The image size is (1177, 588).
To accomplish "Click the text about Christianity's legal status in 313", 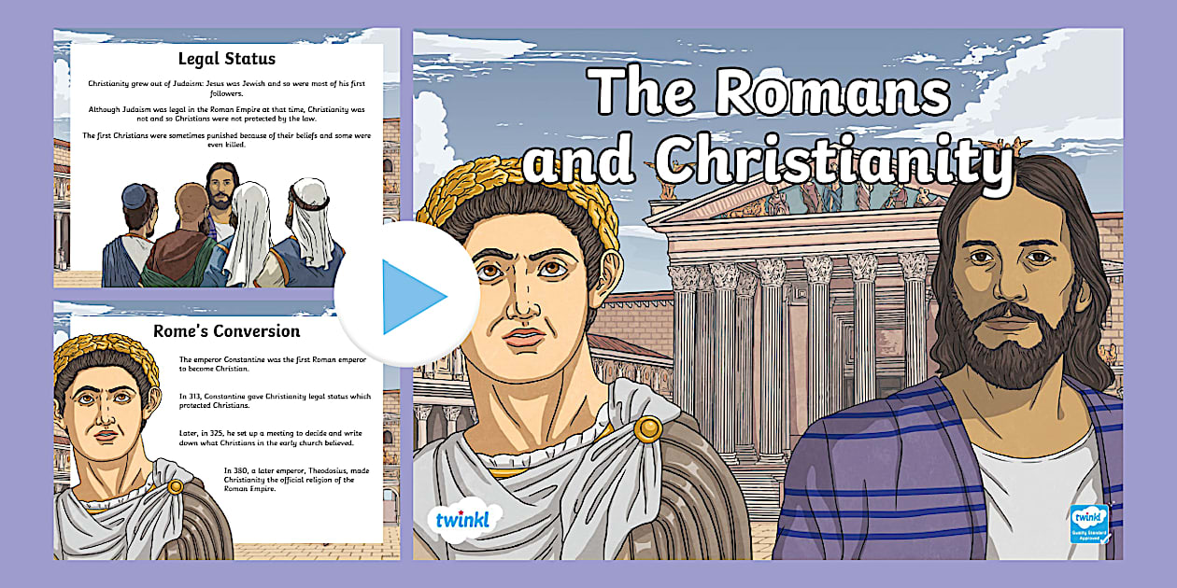I will (x=271, y=403).
